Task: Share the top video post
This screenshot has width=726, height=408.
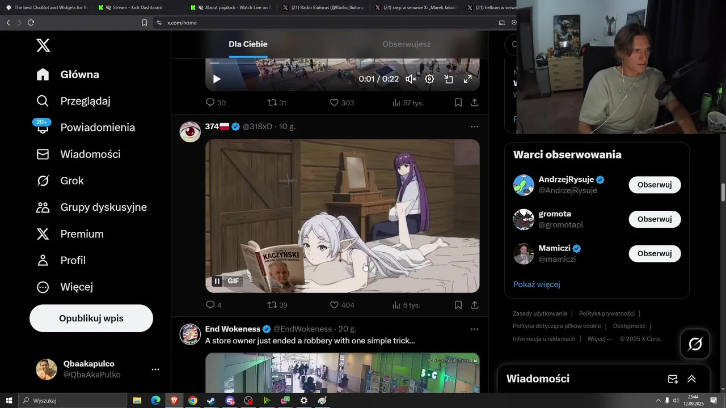Action: [x=474, y=103]
